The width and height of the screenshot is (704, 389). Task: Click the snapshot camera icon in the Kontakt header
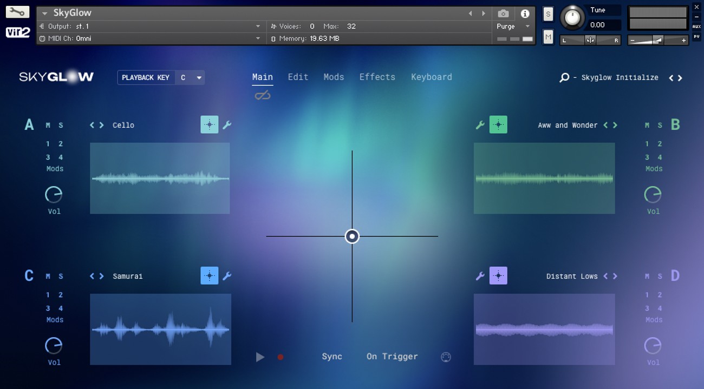pos(503,13)
